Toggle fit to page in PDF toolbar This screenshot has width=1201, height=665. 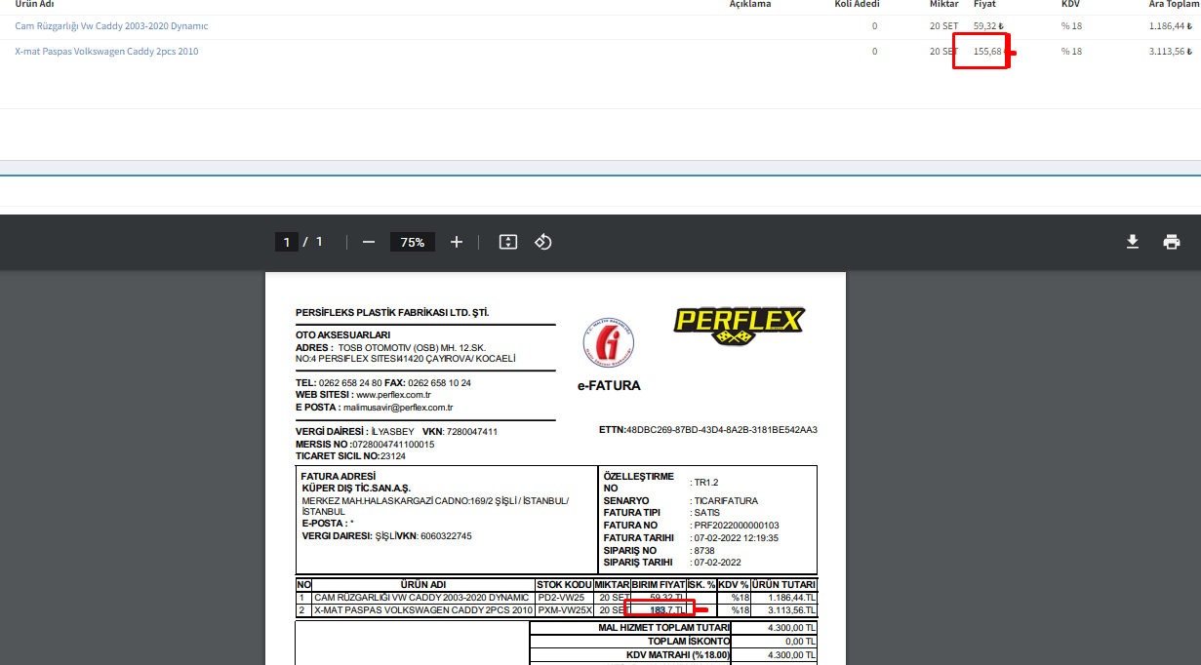click(x=507, y=242)
